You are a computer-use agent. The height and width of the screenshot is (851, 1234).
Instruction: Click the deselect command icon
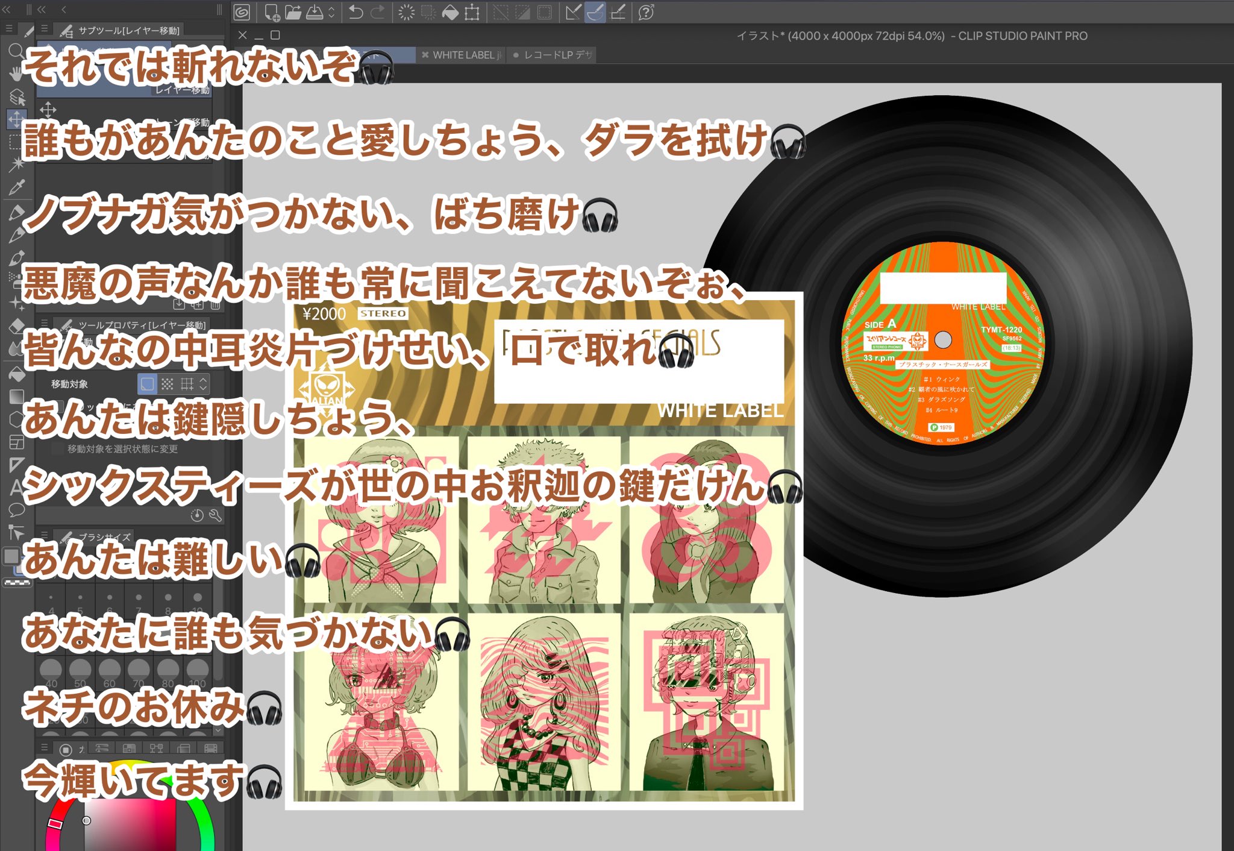(501, 12)
